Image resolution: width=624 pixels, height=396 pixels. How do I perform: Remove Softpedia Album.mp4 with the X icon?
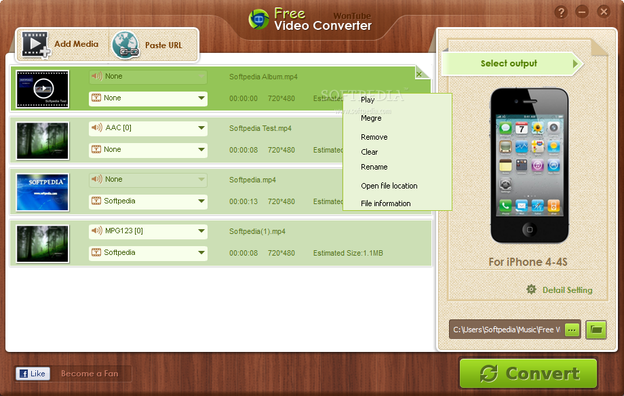point(419,74)
